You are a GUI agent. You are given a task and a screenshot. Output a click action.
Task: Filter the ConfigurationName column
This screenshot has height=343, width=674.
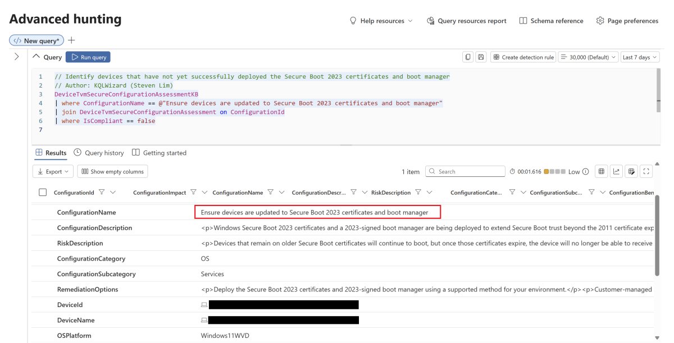click(x=271, y=192)
